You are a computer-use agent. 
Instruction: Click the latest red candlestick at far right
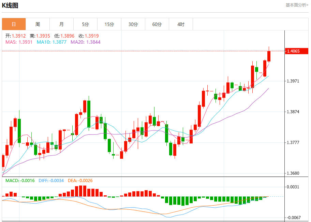(x=269, y=56)
